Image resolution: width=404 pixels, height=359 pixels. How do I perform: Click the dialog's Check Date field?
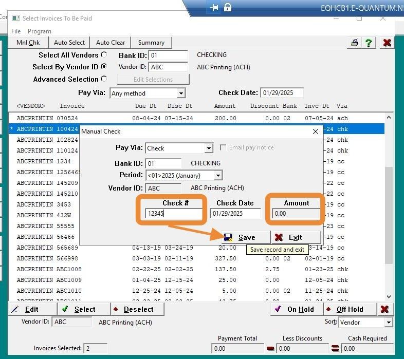[235, 214]
